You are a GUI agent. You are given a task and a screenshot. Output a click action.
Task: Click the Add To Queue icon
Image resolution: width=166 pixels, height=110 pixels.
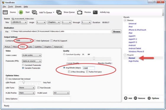click(x=35, y=12)
